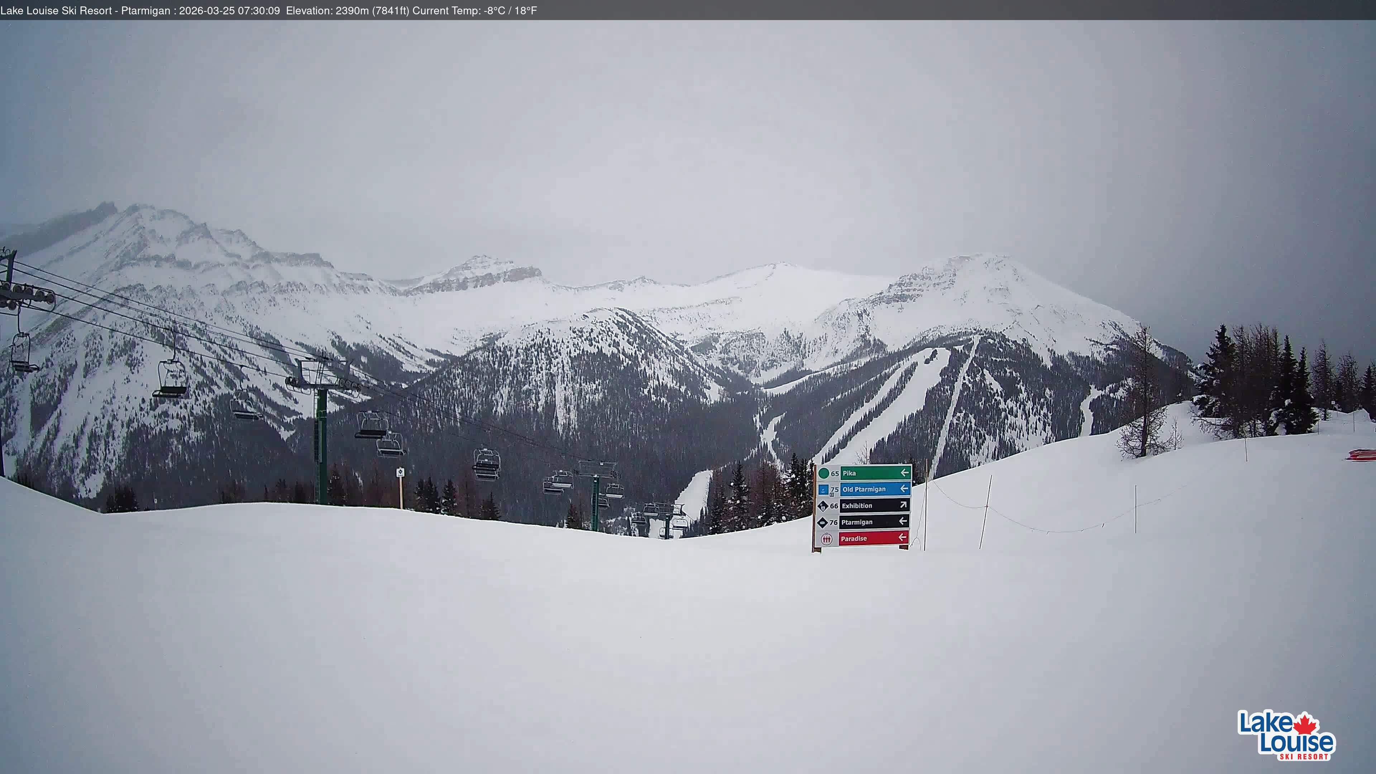
Task: Click the black diamond icon beside Exhibition
Action: pos(823,506)
